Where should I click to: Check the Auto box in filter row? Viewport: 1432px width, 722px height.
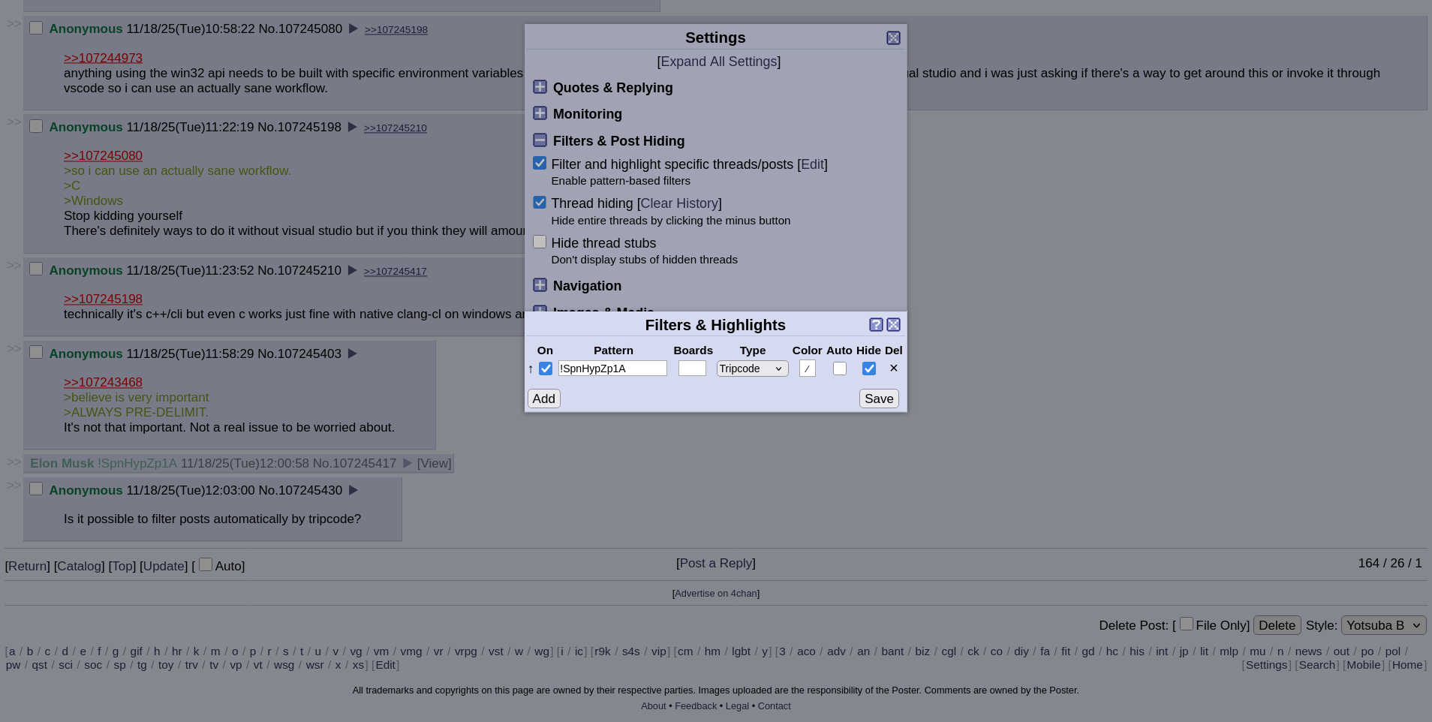[x=840, y=369]
